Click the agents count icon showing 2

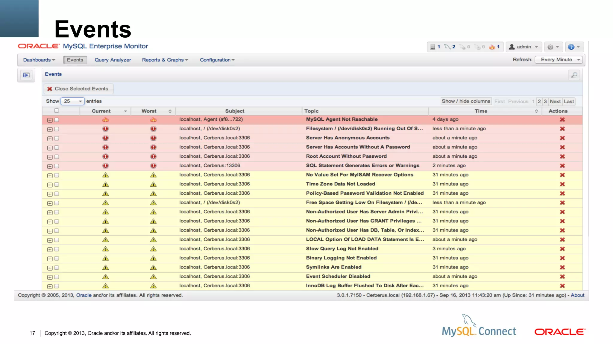tap(447, 47)
